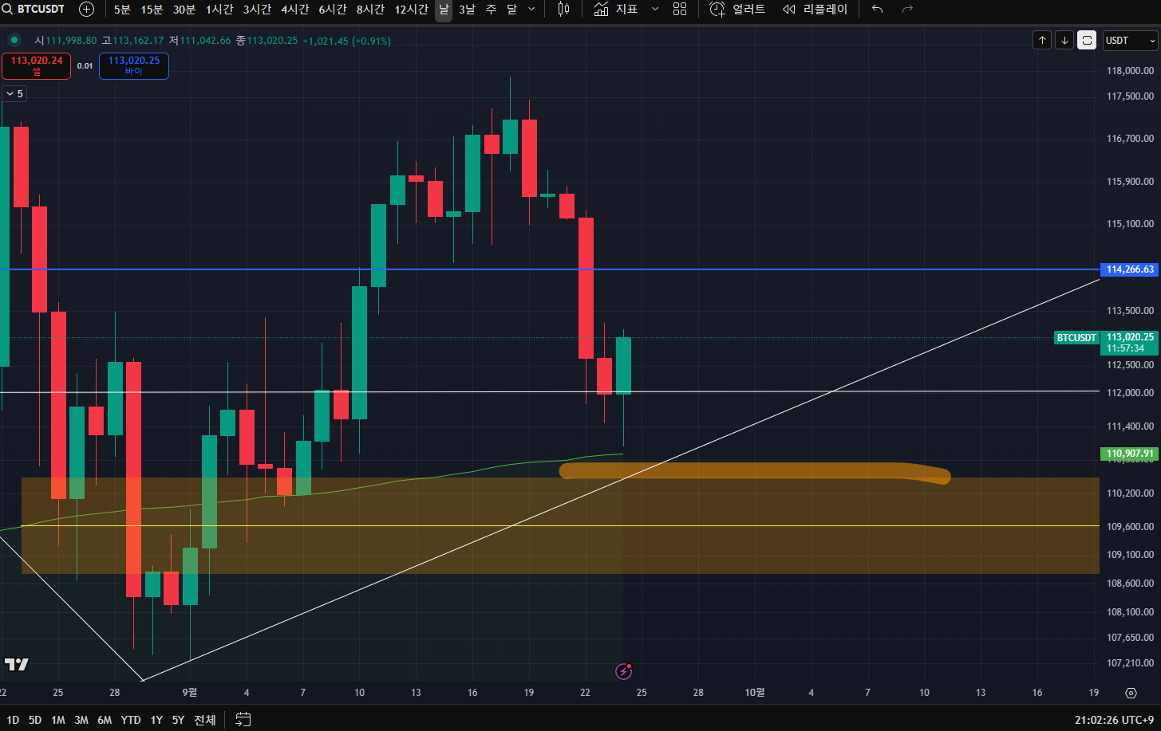Select the blue horizontal line on chart
This screenshot has width=1161, height=731.
click(550, 269)
